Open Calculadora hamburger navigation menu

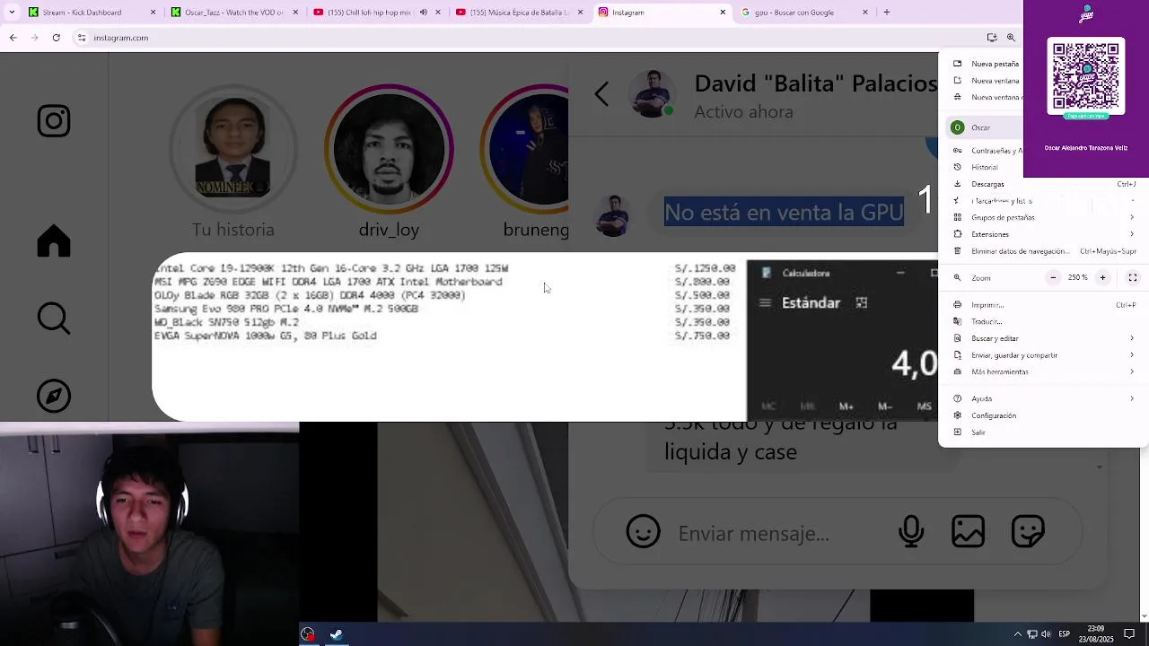(765, 303)
